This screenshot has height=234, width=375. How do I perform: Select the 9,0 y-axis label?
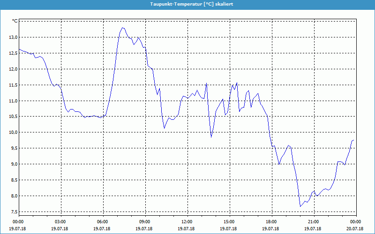pos(14,164)
